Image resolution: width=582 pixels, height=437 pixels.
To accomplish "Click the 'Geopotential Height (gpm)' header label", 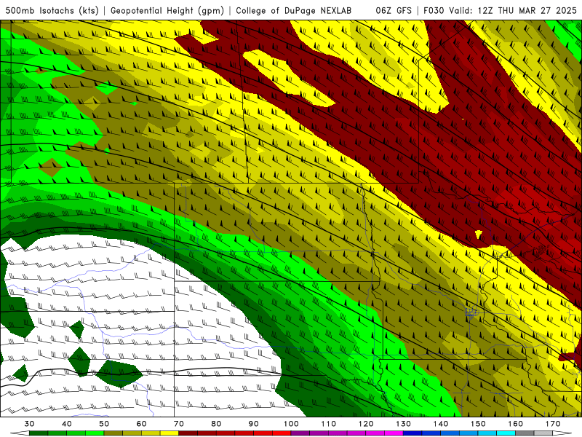I will pyautogui.click(x=167, y=10).
